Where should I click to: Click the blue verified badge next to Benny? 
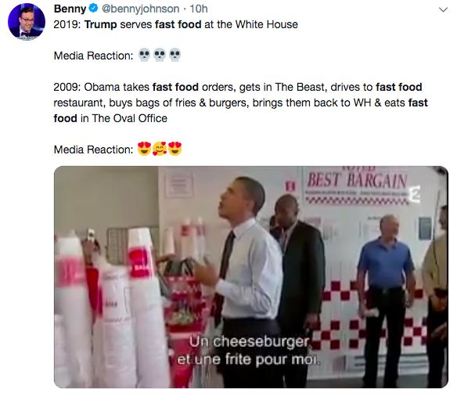(93, 9)
